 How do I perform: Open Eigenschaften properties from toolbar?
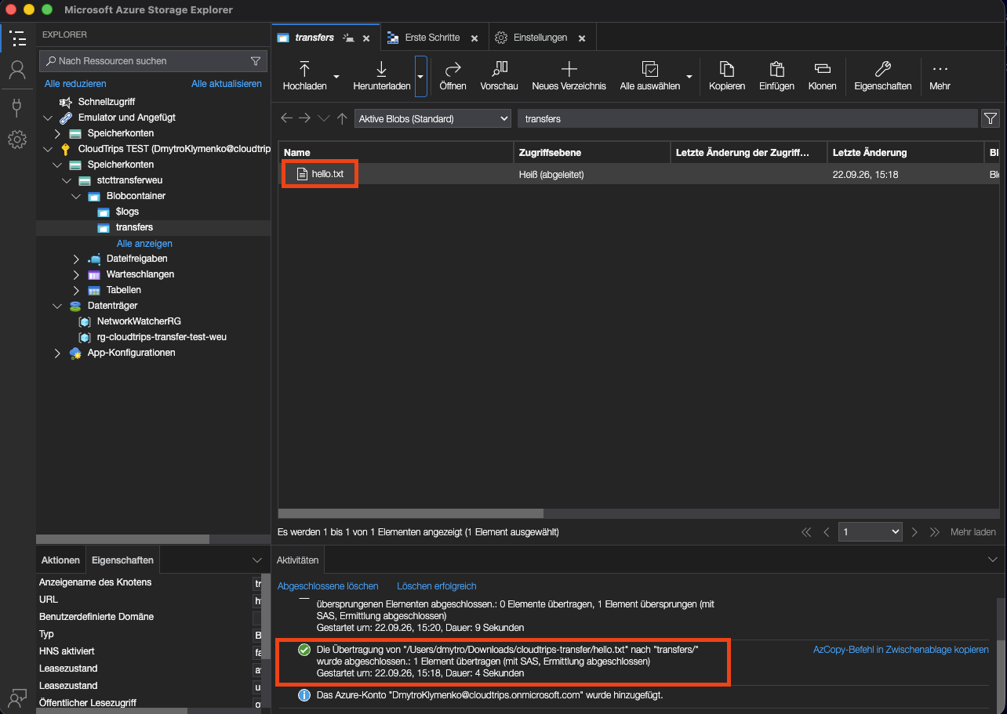point(882,76)
